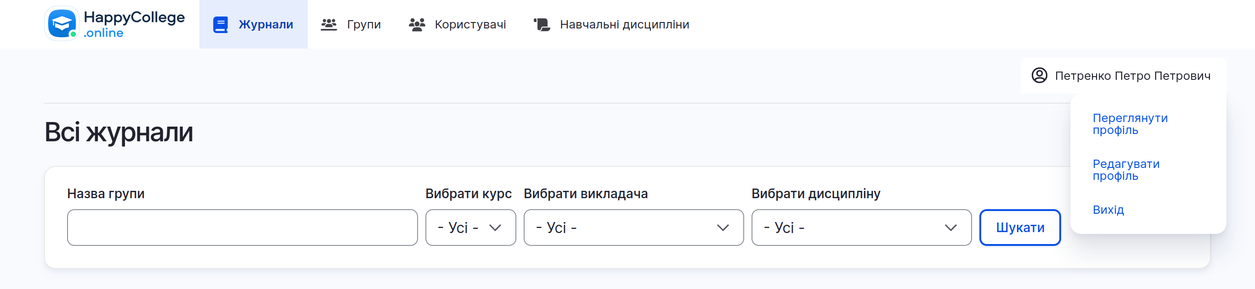Open profile menu via the account avatar icon
The image size is (1255, 289).
[x=1040, y=76]
